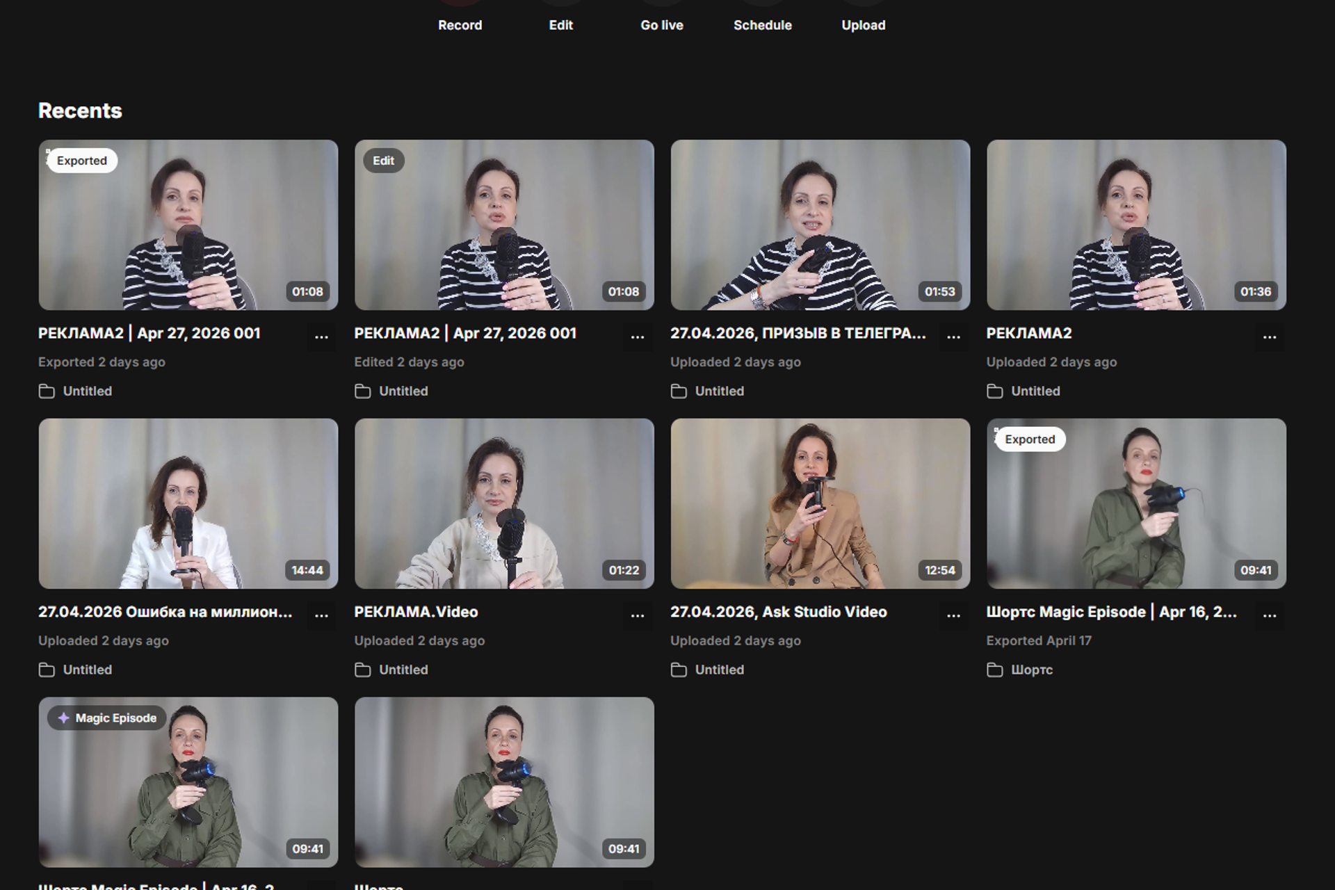Select the title РЕКЛАМА2 | Apr 27, 2026 001 edited 2 days ago

465,333
